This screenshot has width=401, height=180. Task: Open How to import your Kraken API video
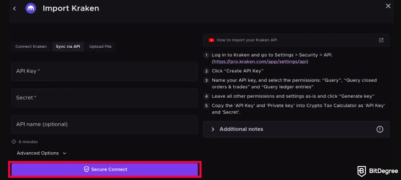296,40
